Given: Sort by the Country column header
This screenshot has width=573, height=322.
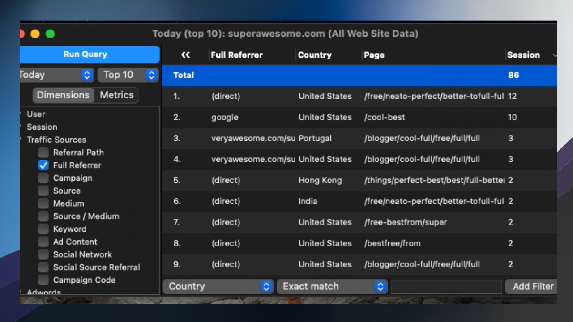Looking at the screenshot, I should 315,55.
